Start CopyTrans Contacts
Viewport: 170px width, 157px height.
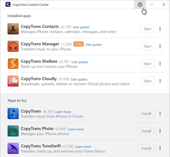147,29
